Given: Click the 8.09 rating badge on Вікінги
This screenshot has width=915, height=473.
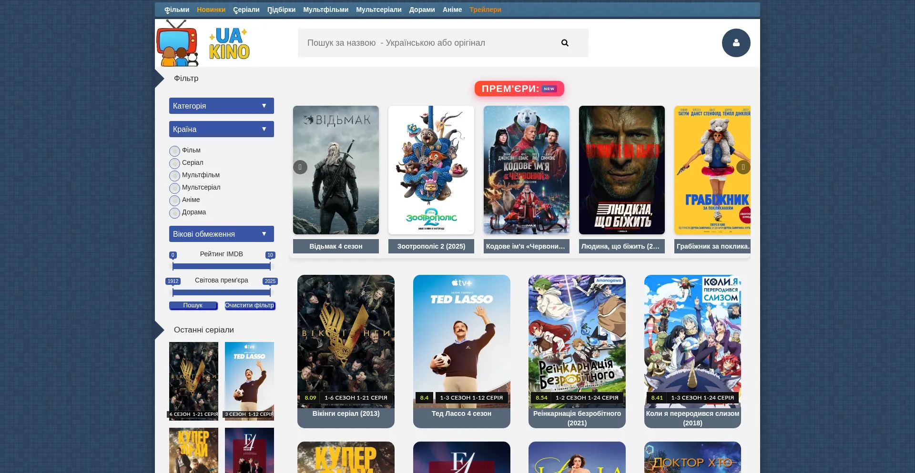Looking at the screenshot, I should click(310, 398).
